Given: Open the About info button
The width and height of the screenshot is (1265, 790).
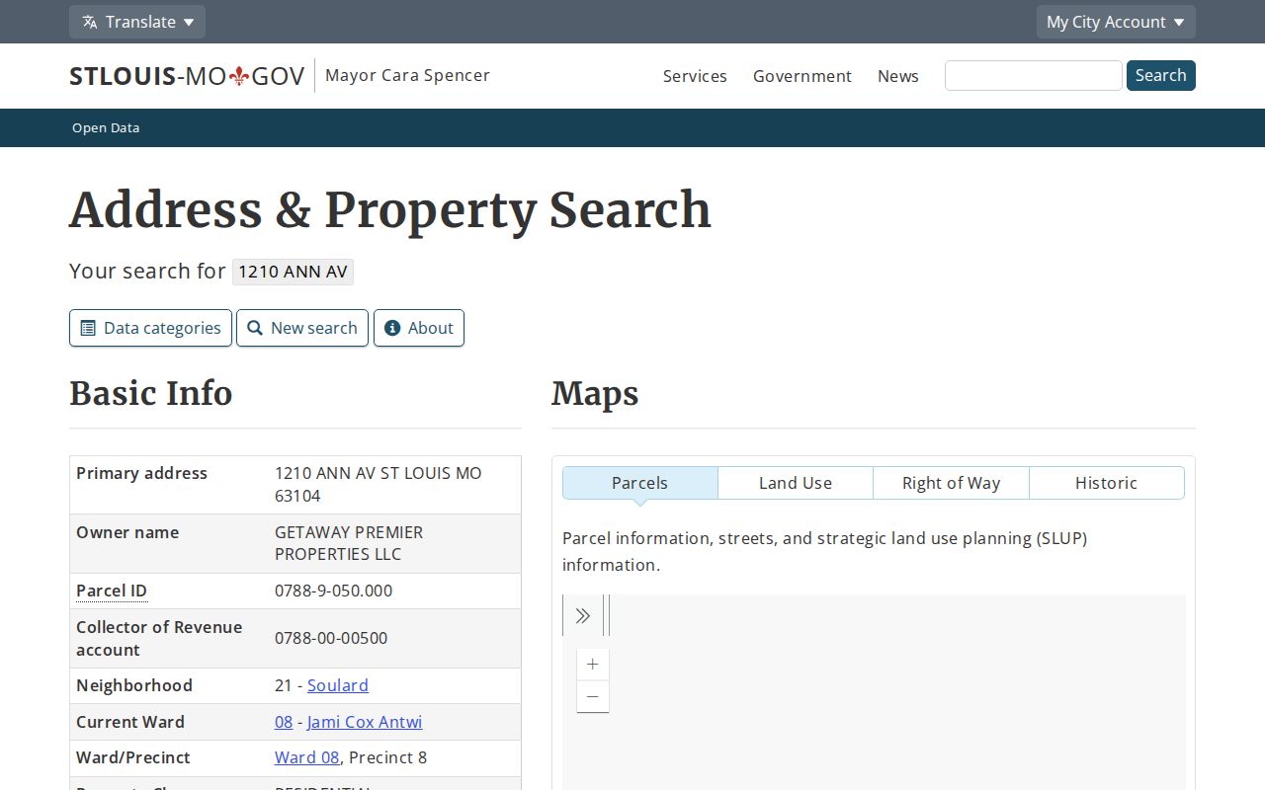Looking at the screenshot, I should pyautogui.click(x=419, y=328).
